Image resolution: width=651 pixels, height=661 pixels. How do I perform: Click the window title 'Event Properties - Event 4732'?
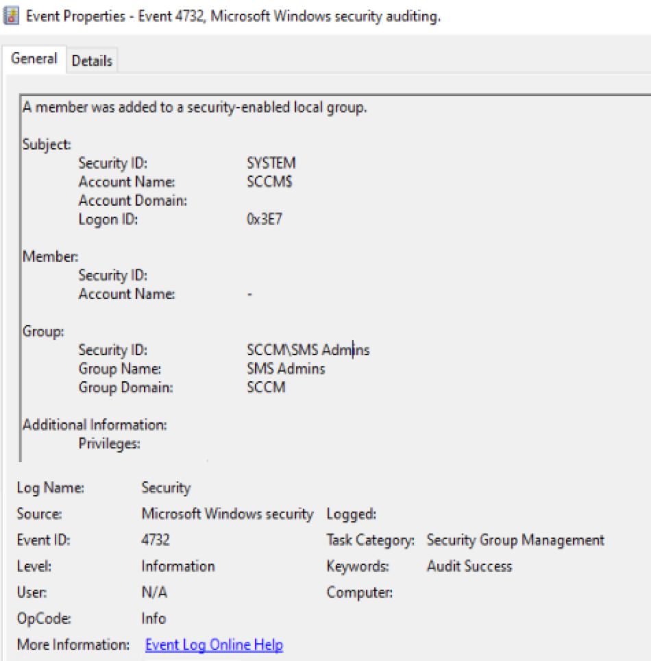pos(233,16)
